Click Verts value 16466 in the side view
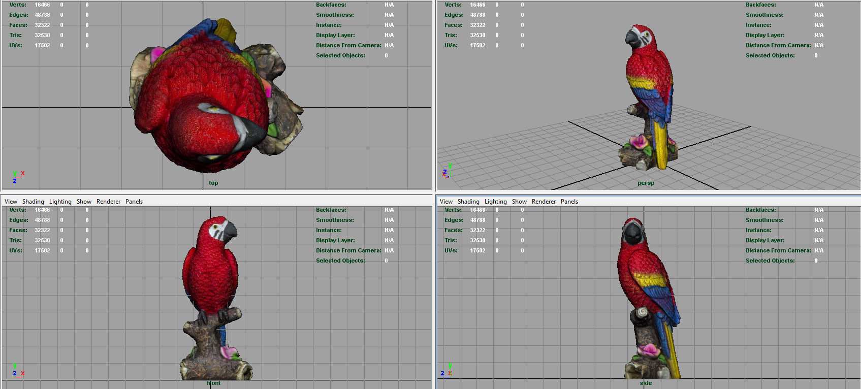The image size is (861, 389). click(477, 210)
